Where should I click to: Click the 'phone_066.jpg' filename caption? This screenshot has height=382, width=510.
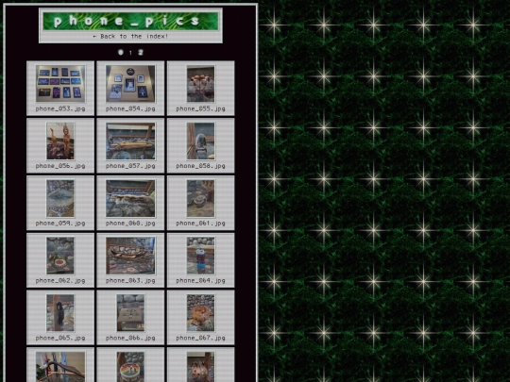130,339
